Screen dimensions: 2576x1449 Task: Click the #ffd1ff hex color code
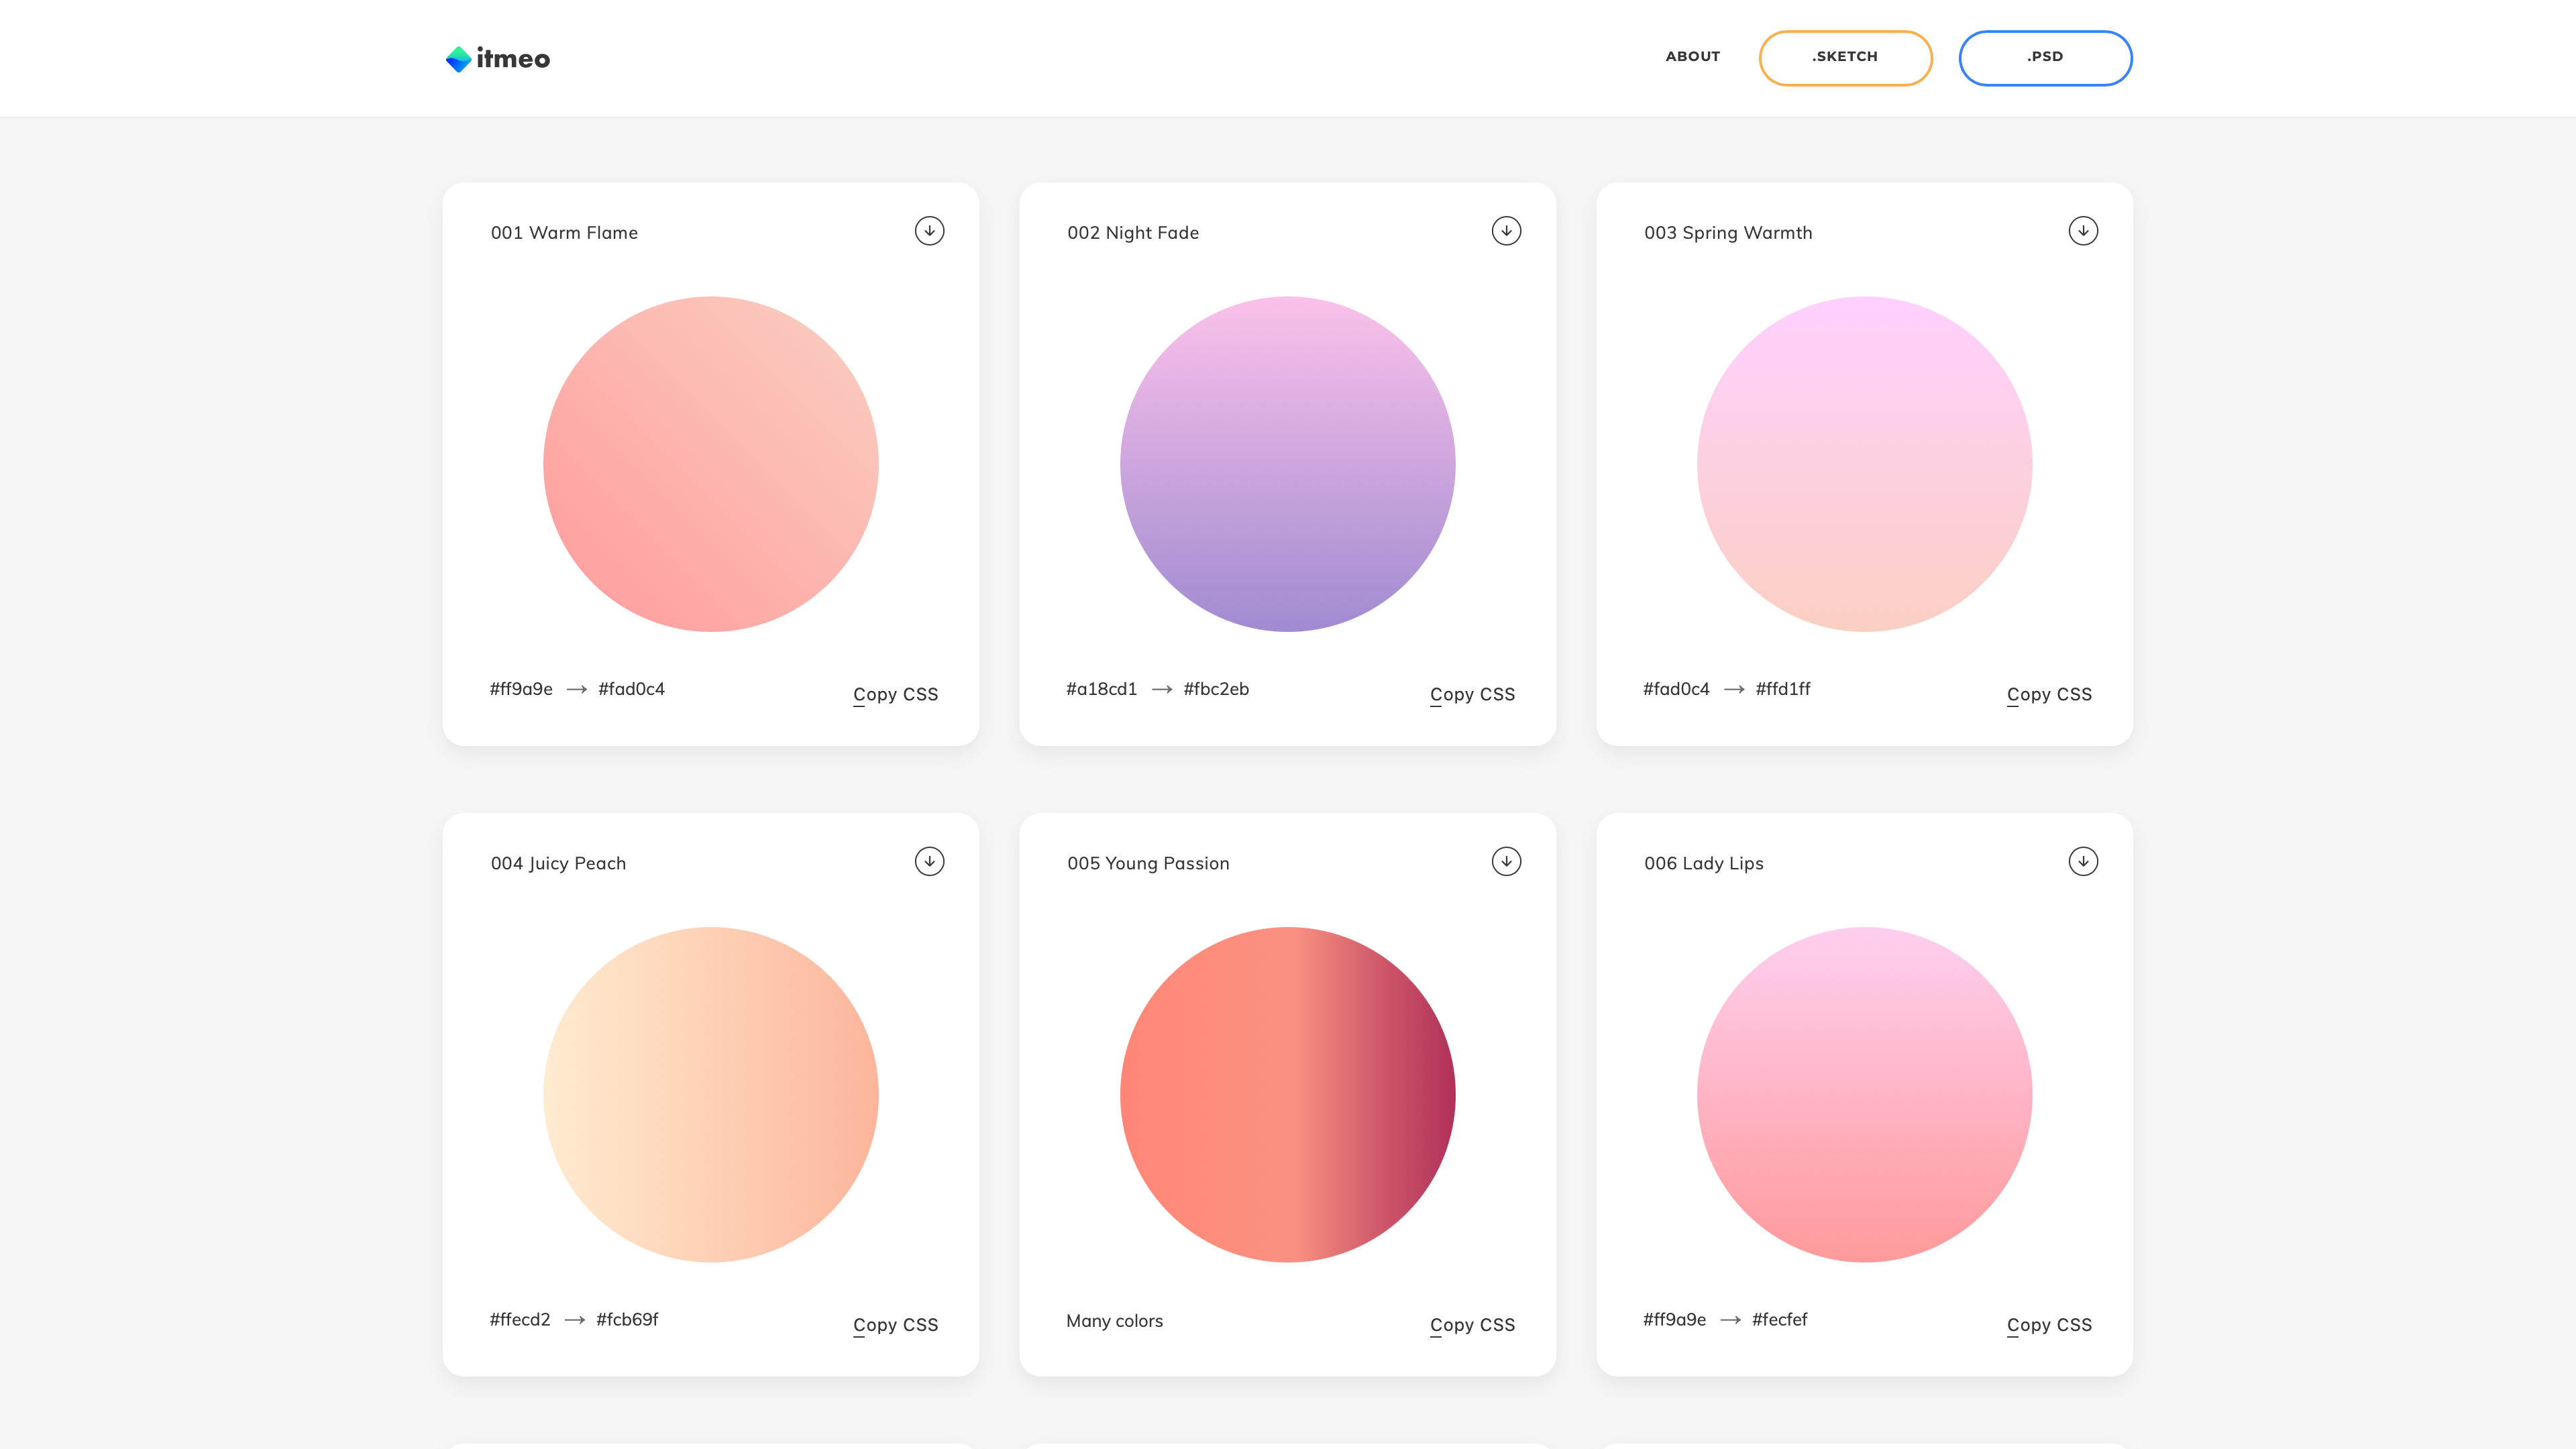click(x=1783, y=689)
